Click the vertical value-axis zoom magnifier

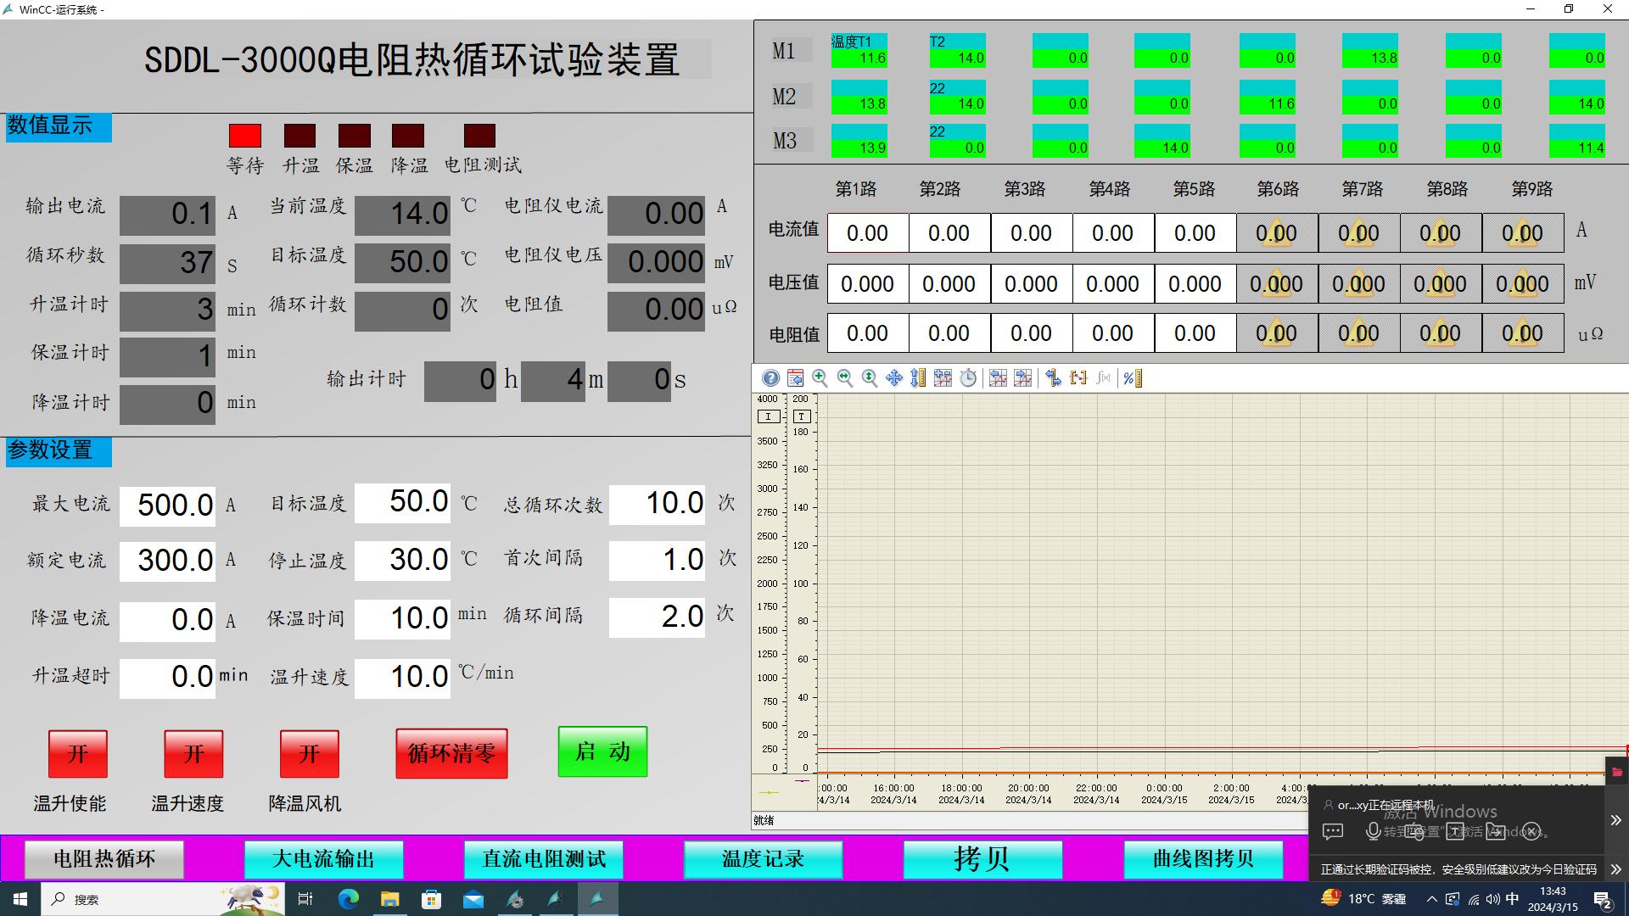pos(869,378)
